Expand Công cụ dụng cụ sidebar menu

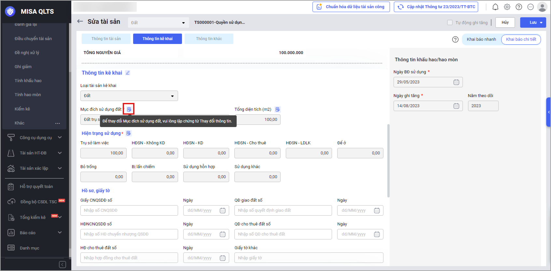(x=35, y=137)
